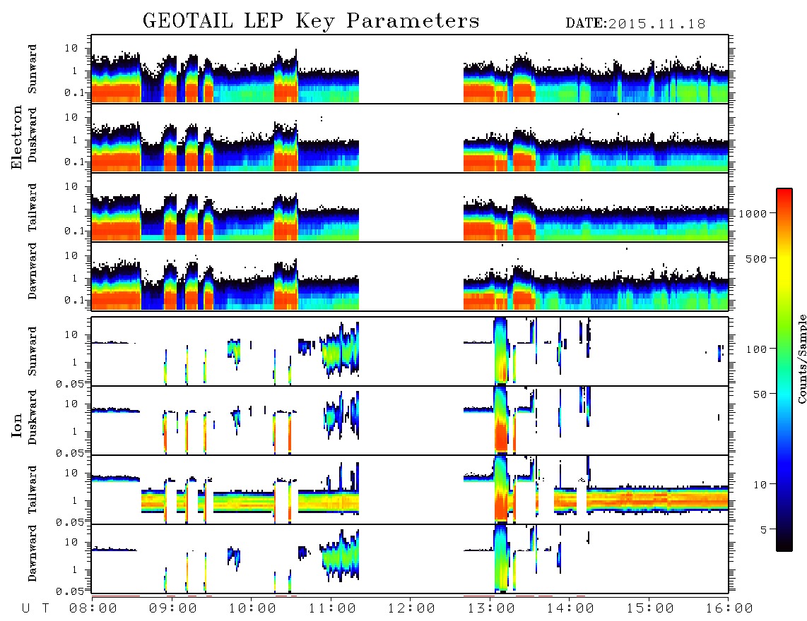Click the Electron Tailward spectrogram panel
The width and height of the screenshot is (807, 621).
(410, 207)
